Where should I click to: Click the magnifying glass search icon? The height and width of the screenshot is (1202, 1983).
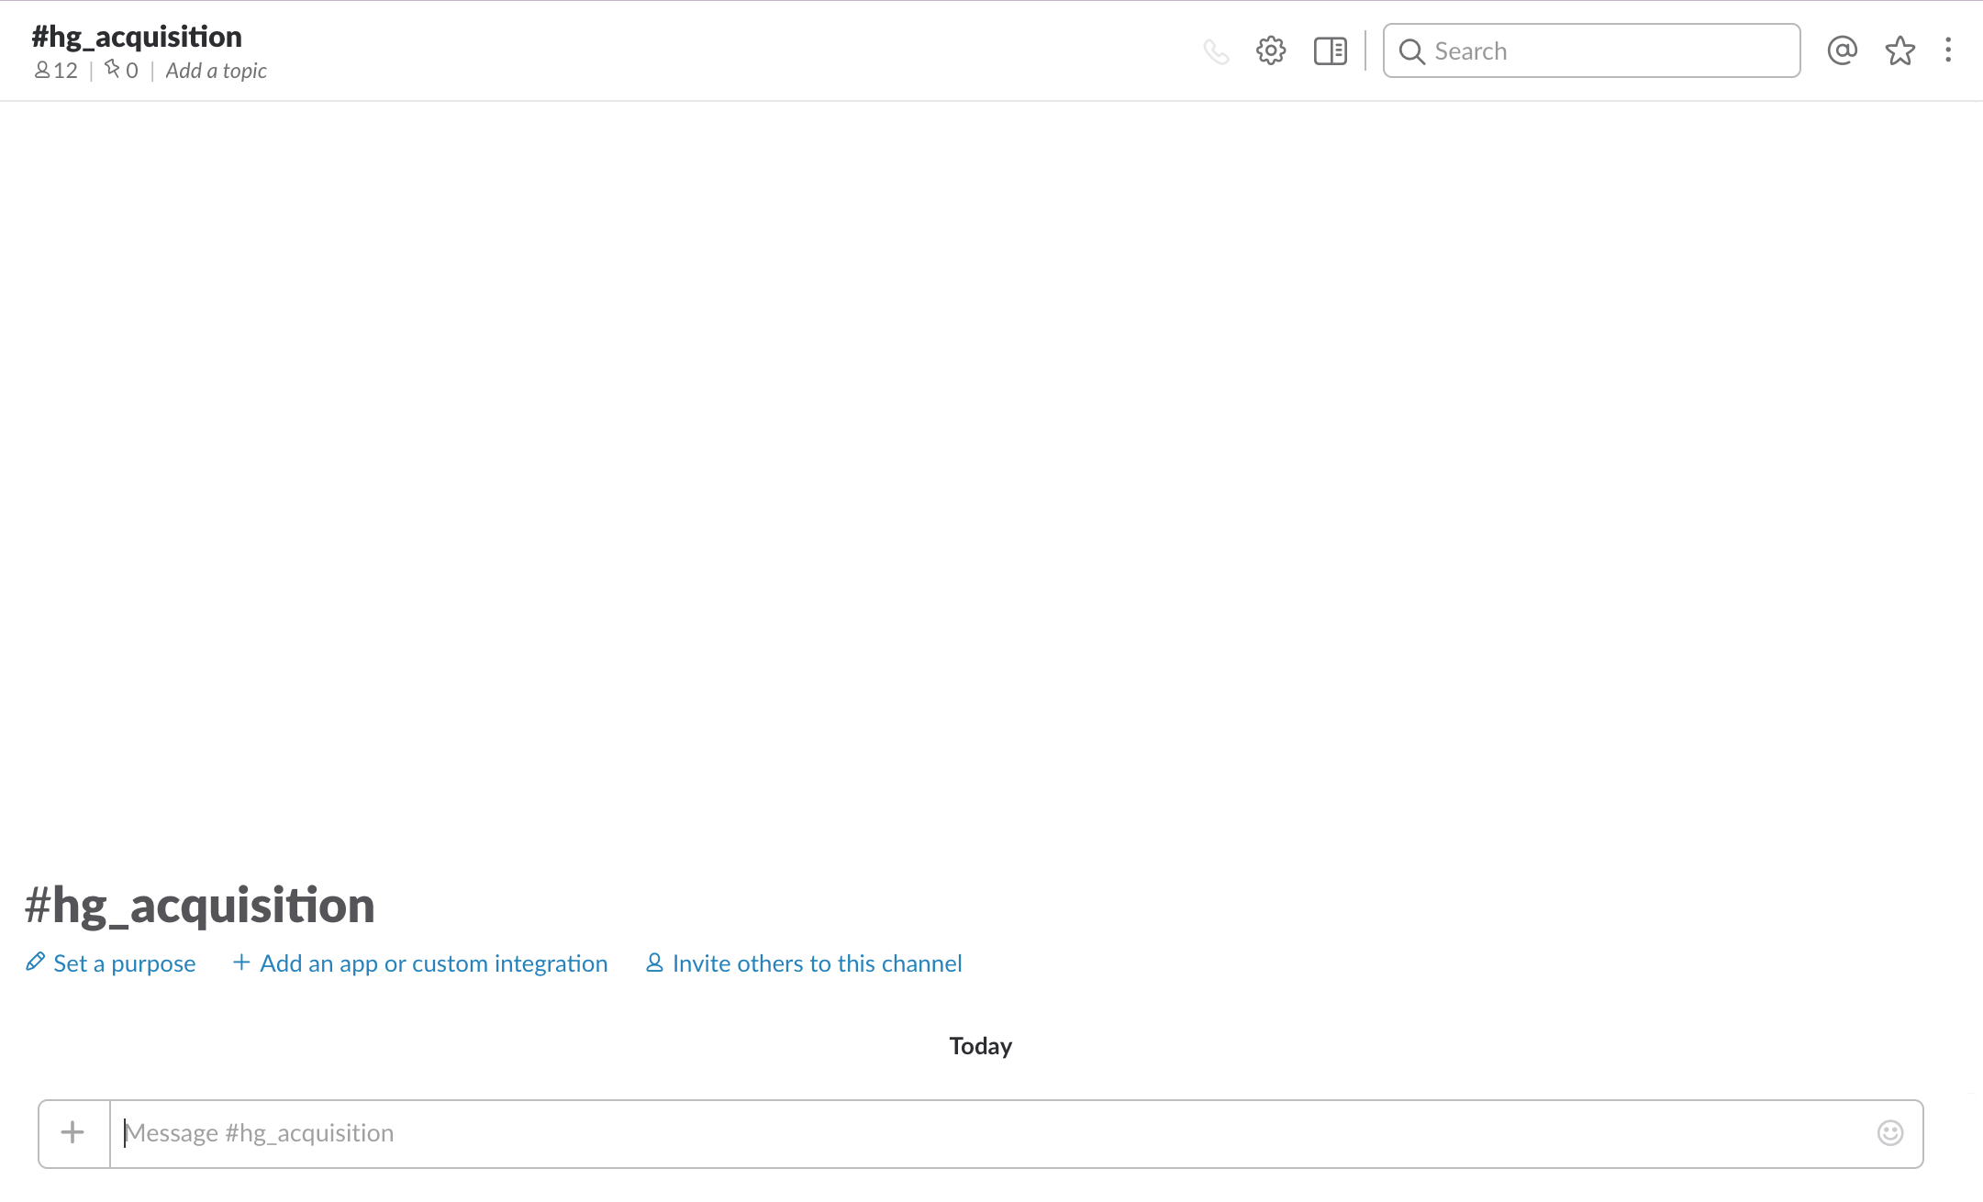tap(1411, 51)
